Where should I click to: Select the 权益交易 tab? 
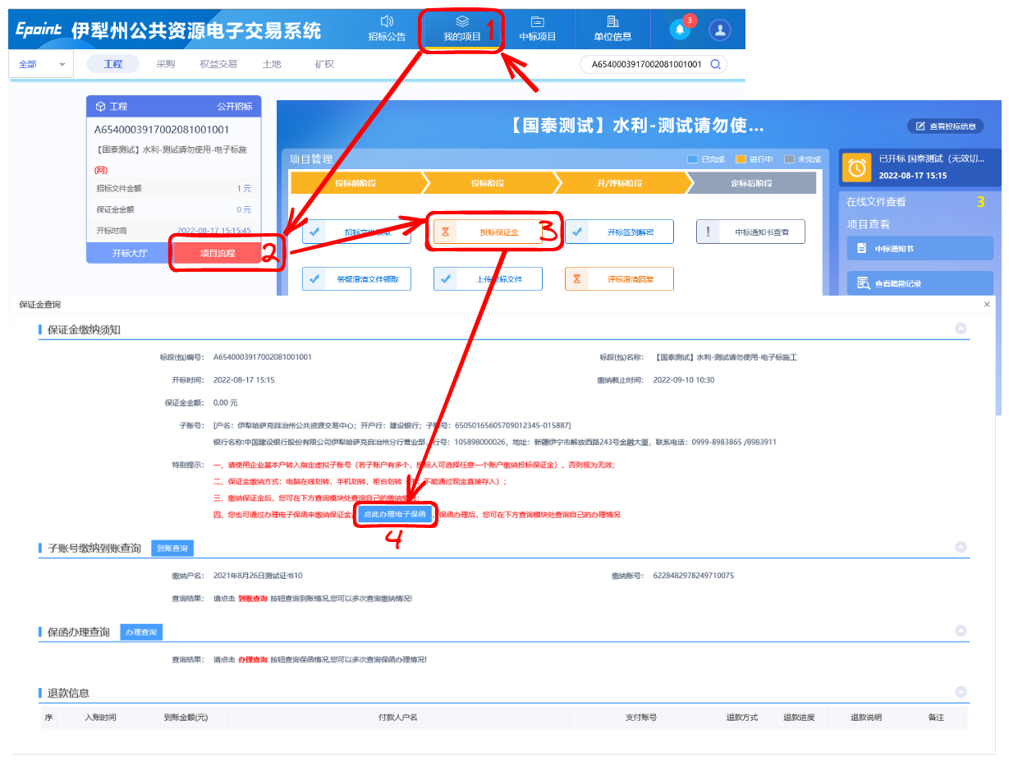click(218, 64)
